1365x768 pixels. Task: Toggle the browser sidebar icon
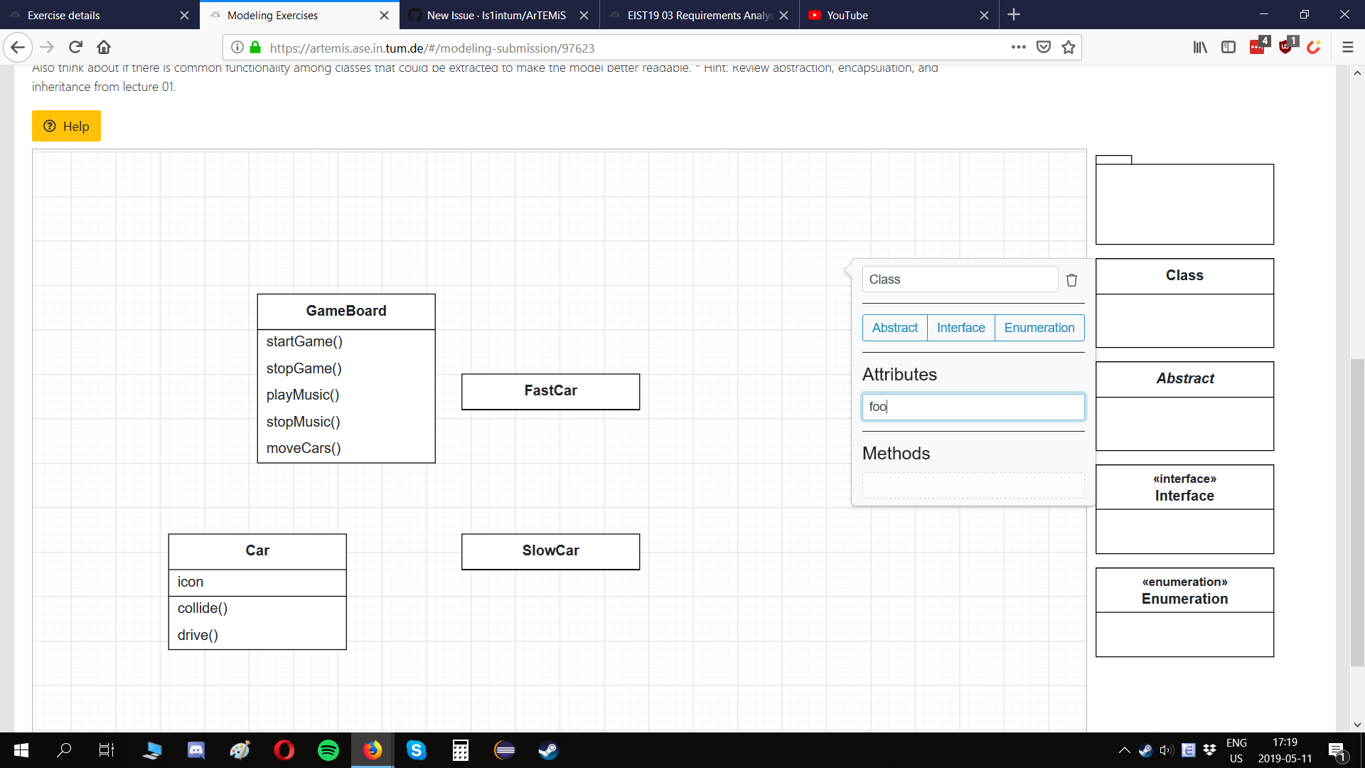[x=1229, y=47]
